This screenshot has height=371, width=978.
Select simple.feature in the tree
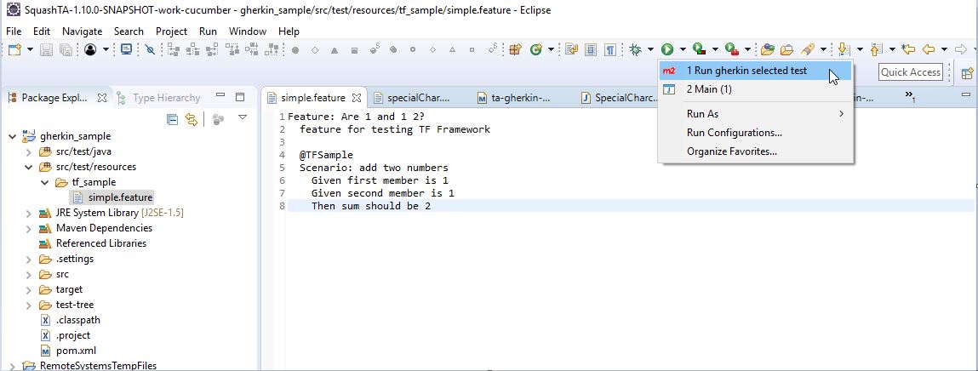tap(113, 197)
